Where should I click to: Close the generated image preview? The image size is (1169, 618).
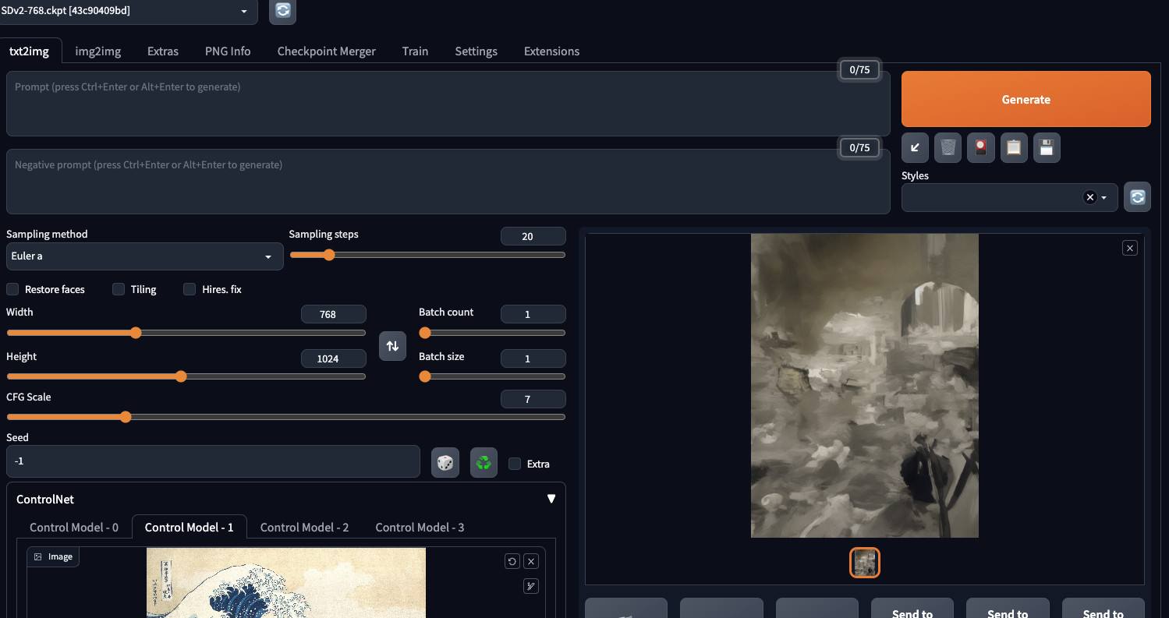pyautogui.click(x=1130, y=248)
